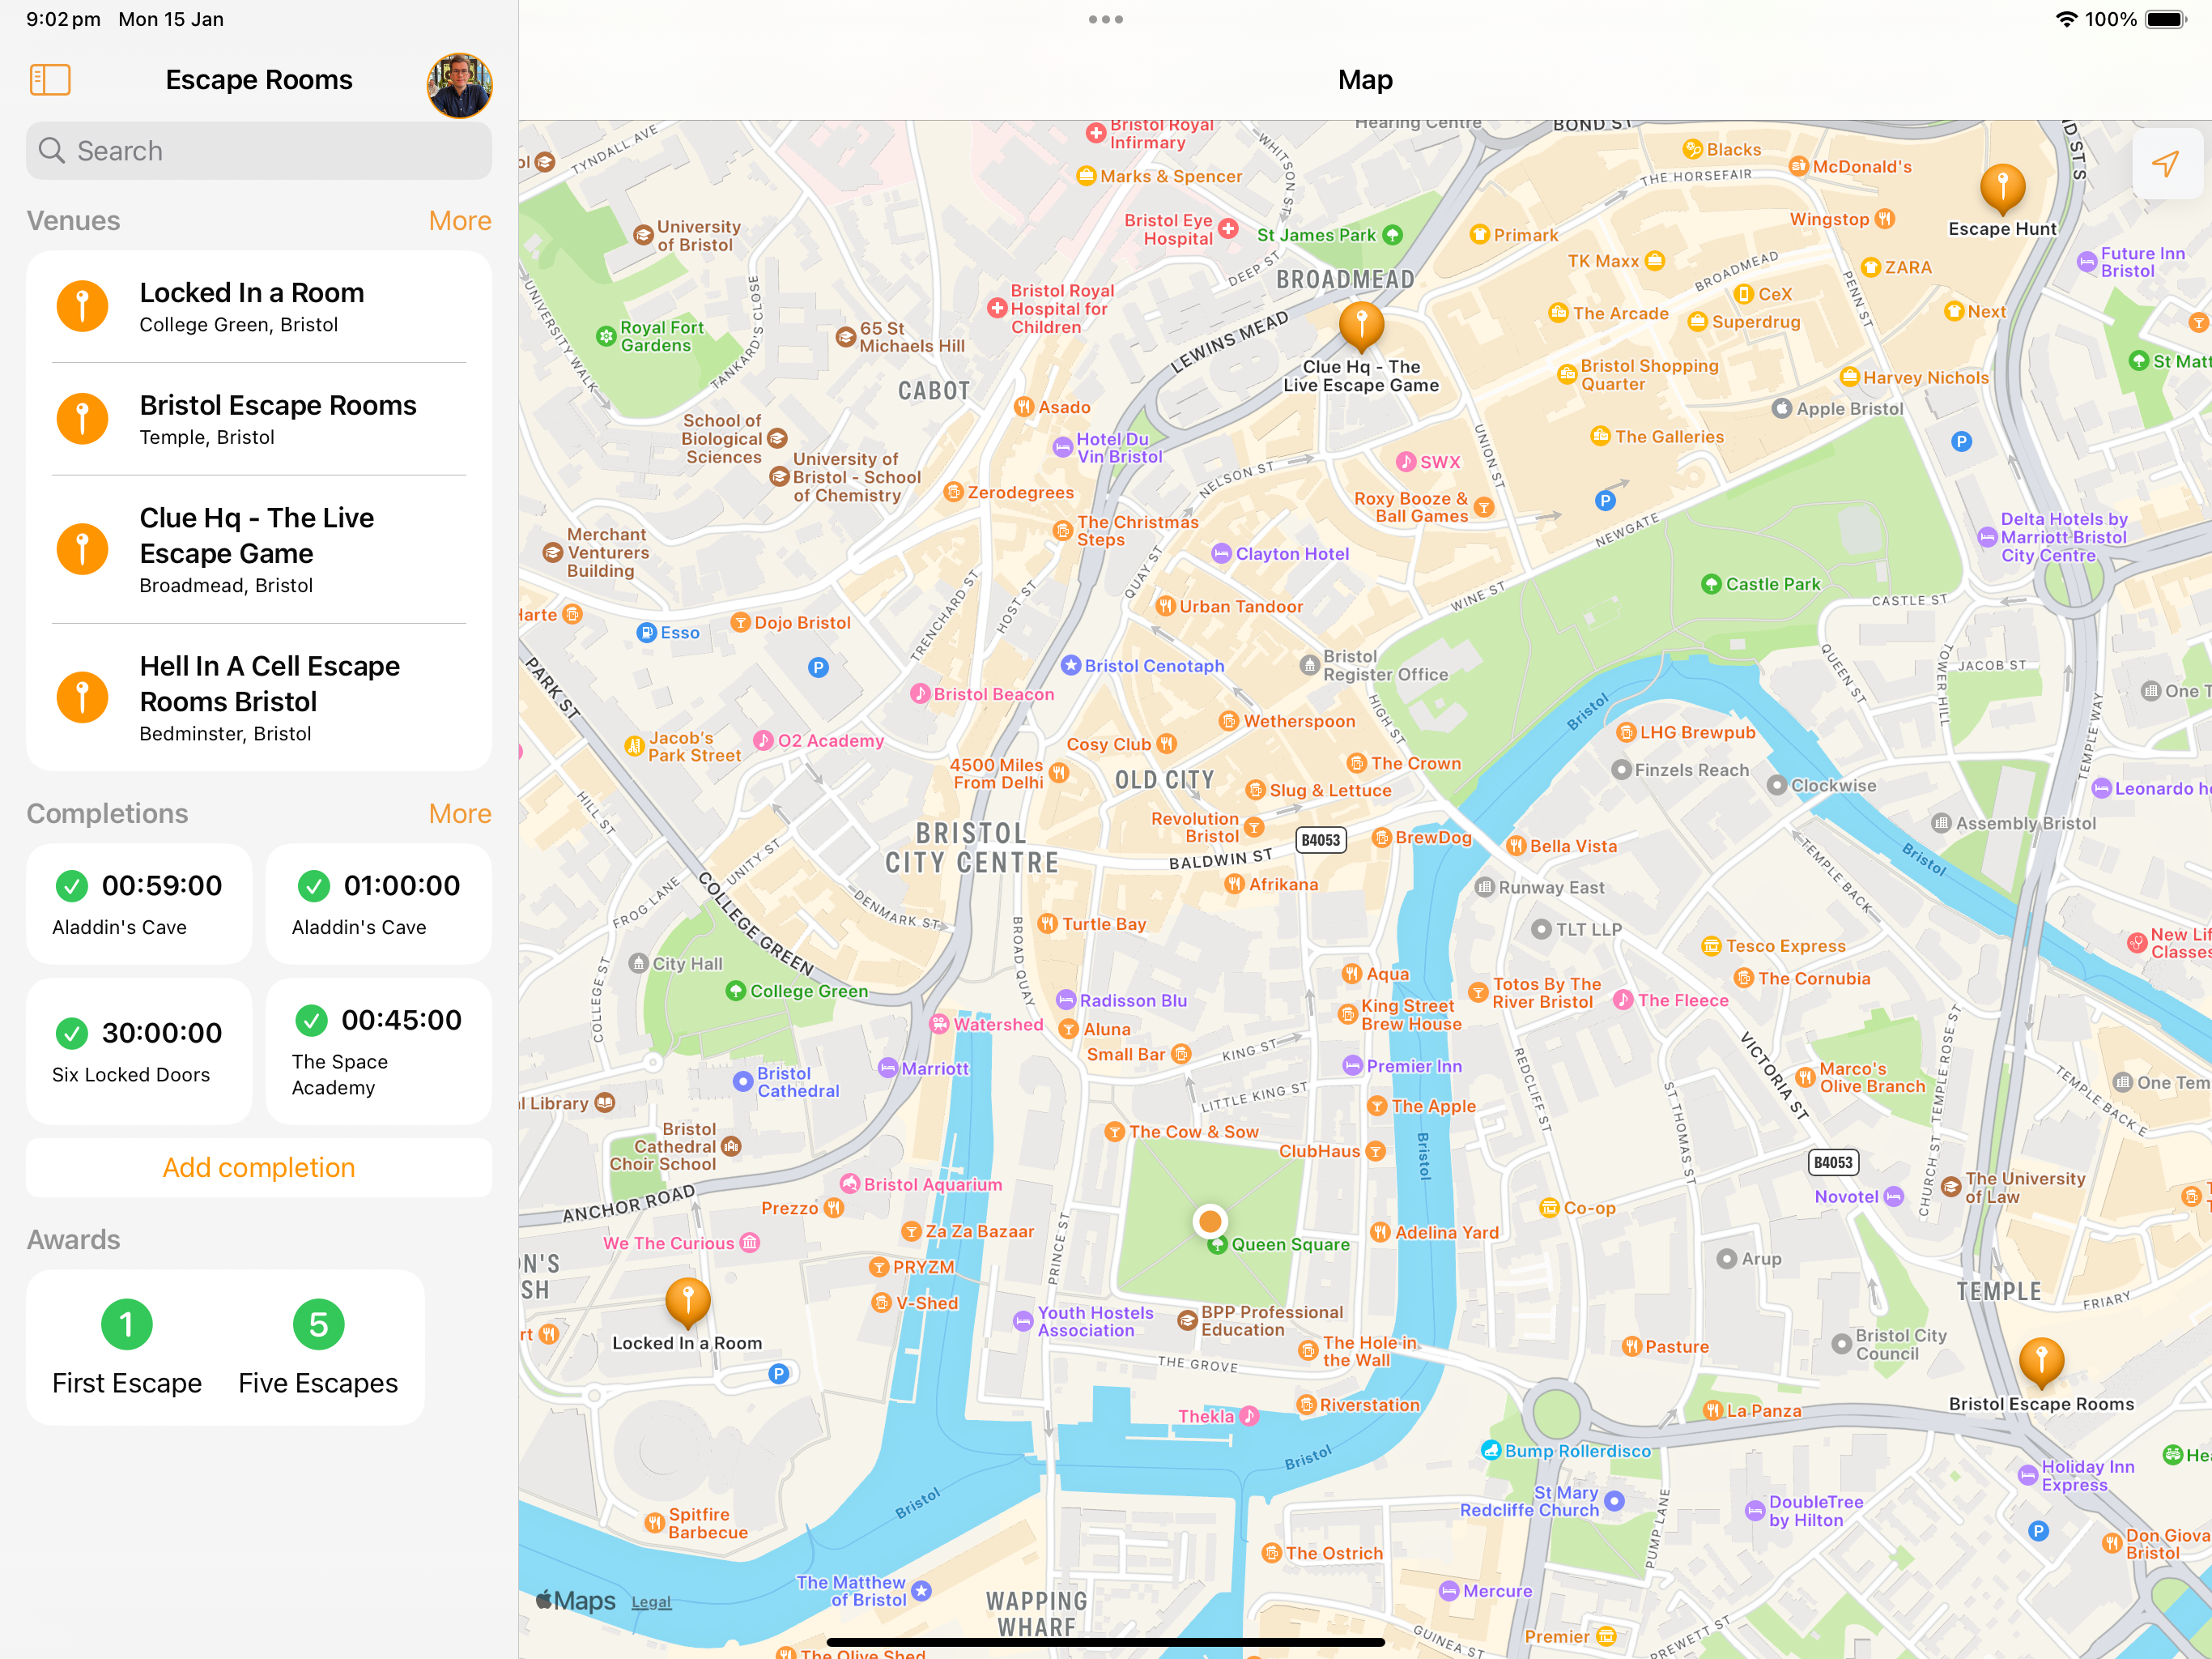Tap the Apple Bristol map marker

coord(1781,409)
